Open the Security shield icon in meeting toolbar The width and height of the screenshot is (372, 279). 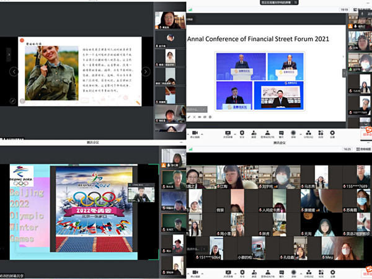click(x=243, y=133)
